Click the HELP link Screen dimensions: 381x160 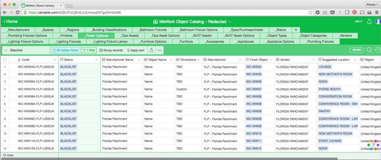(x=359, y=22)
